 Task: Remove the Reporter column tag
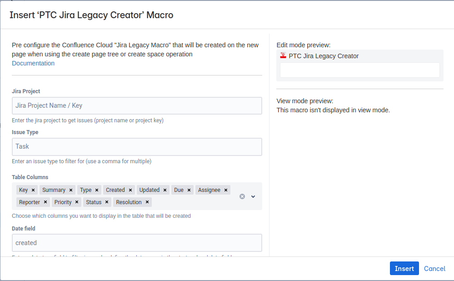[45, 202]
